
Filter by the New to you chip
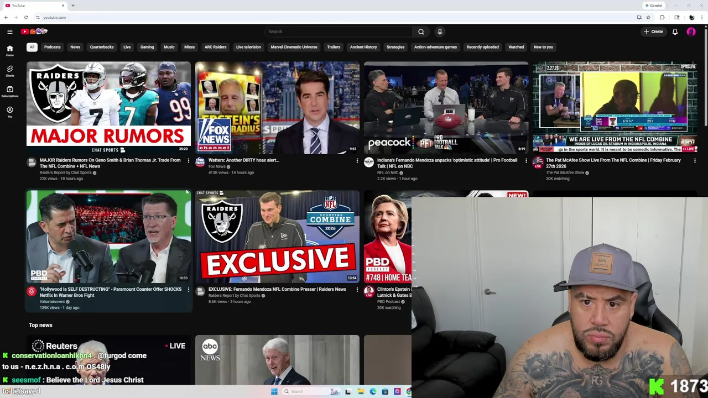coord(543,47)
